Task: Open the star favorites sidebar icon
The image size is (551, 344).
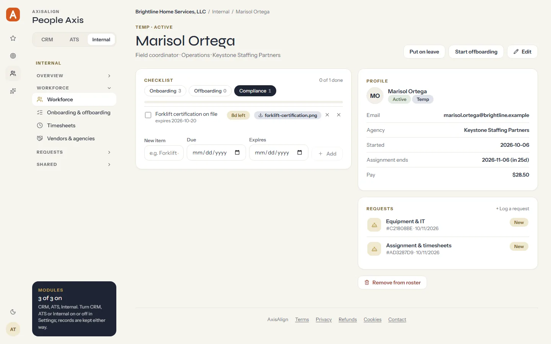Action: pyautogui.click(x=13, y=38)
